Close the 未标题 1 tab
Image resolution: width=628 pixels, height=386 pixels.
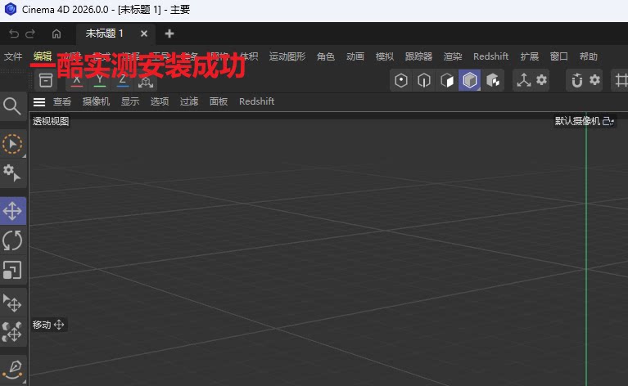point(144,34)
